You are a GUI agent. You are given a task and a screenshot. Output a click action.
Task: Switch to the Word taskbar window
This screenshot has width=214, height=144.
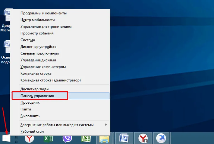124,138
